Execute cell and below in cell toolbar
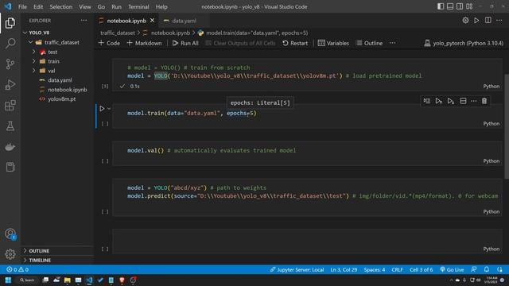This screenshot has height=286, width=509. tap(451, 101)
